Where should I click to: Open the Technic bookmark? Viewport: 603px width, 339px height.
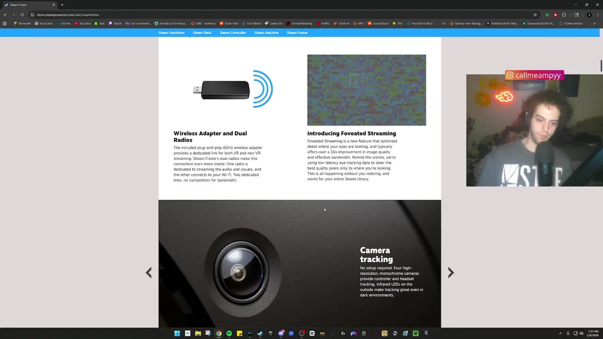pos(63,24)
